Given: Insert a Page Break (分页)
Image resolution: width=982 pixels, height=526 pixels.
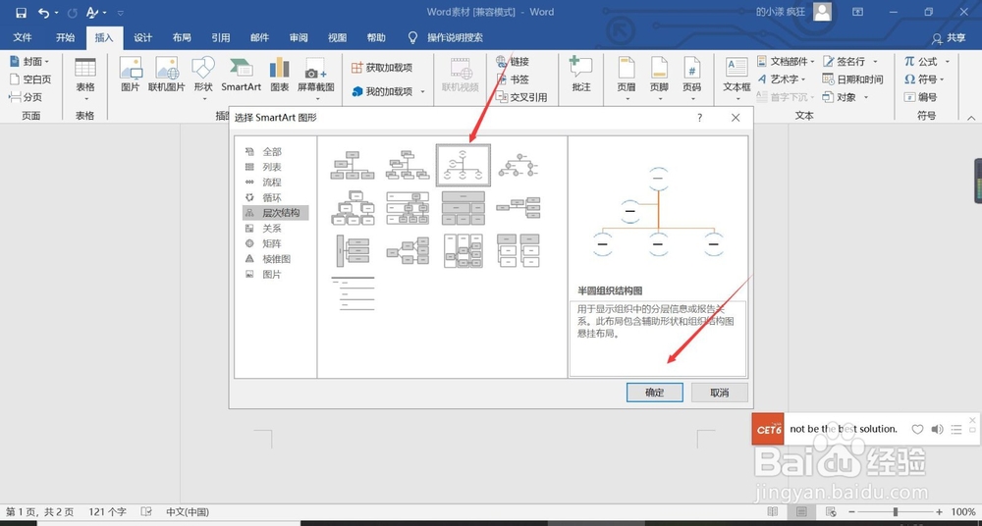Looking at the screenshot, I should [26, 97].
